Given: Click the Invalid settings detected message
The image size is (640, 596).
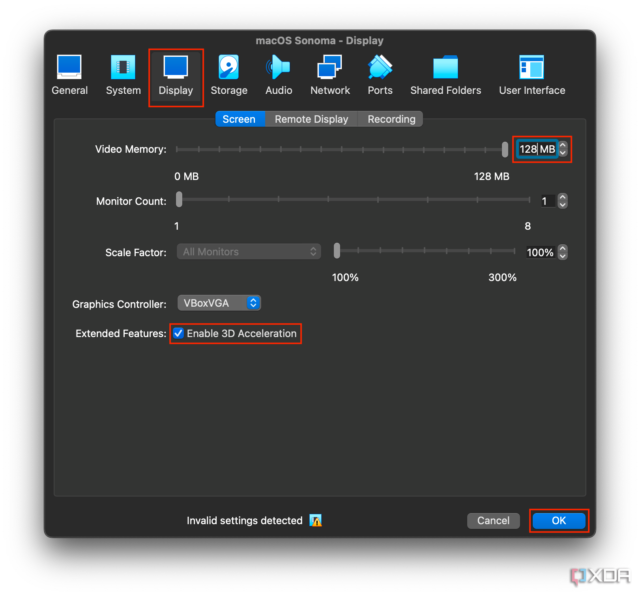Looking at the screenshot, I should tap(245, 521).
